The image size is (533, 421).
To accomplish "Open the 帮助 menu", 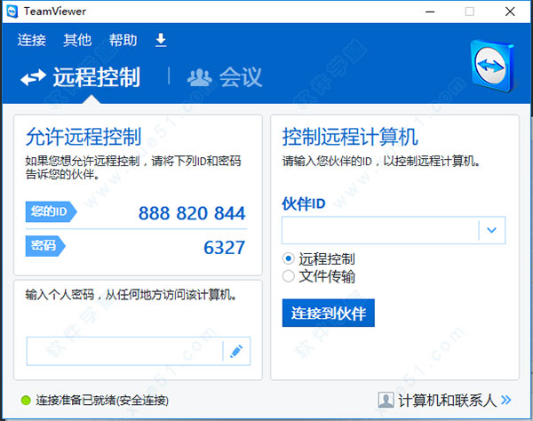I will (123, 40).
